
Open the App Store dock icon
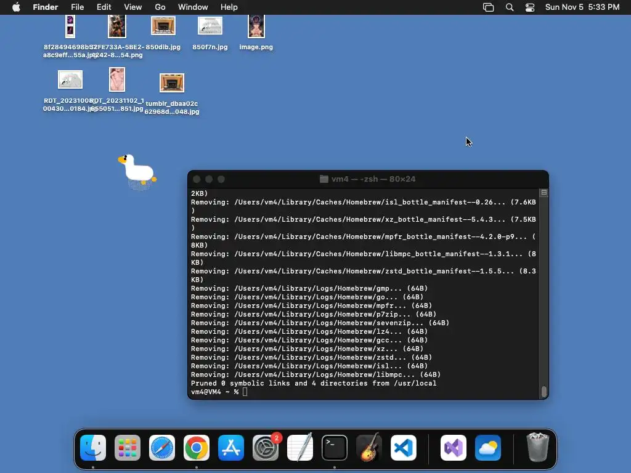point(231,448)
